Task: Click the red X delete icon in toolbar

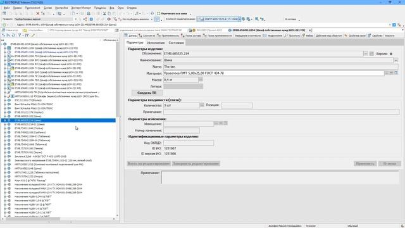Action: (38, 13)
